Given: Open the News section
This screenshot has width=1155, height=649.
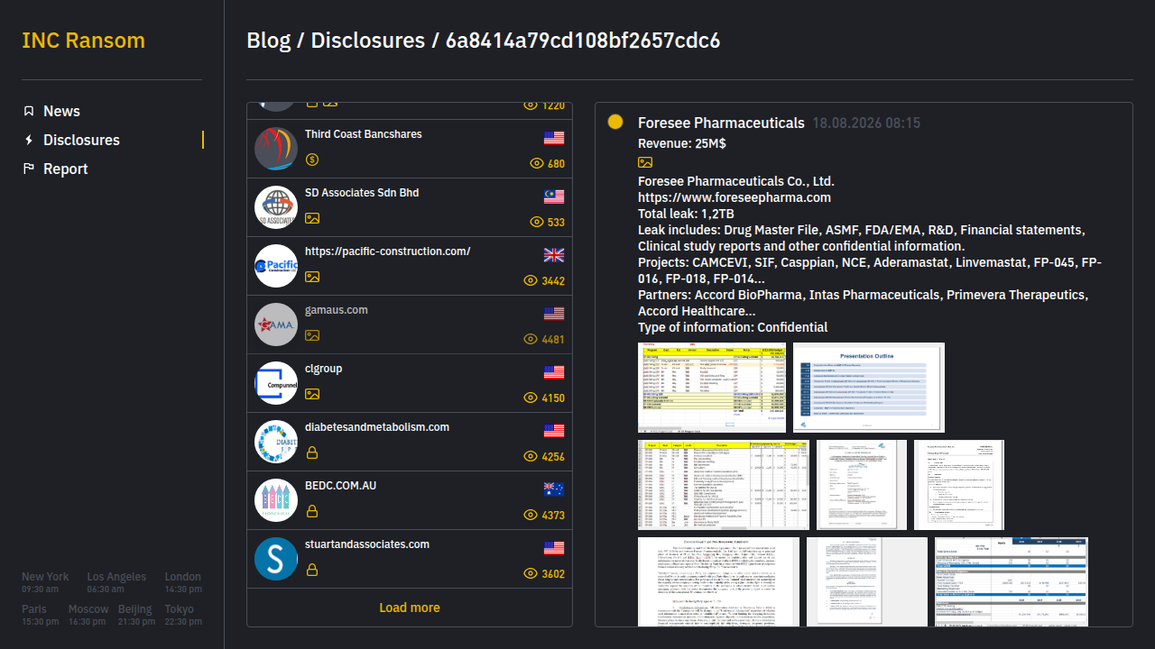Looking at the screenshot, I should [x=61, y=111].
